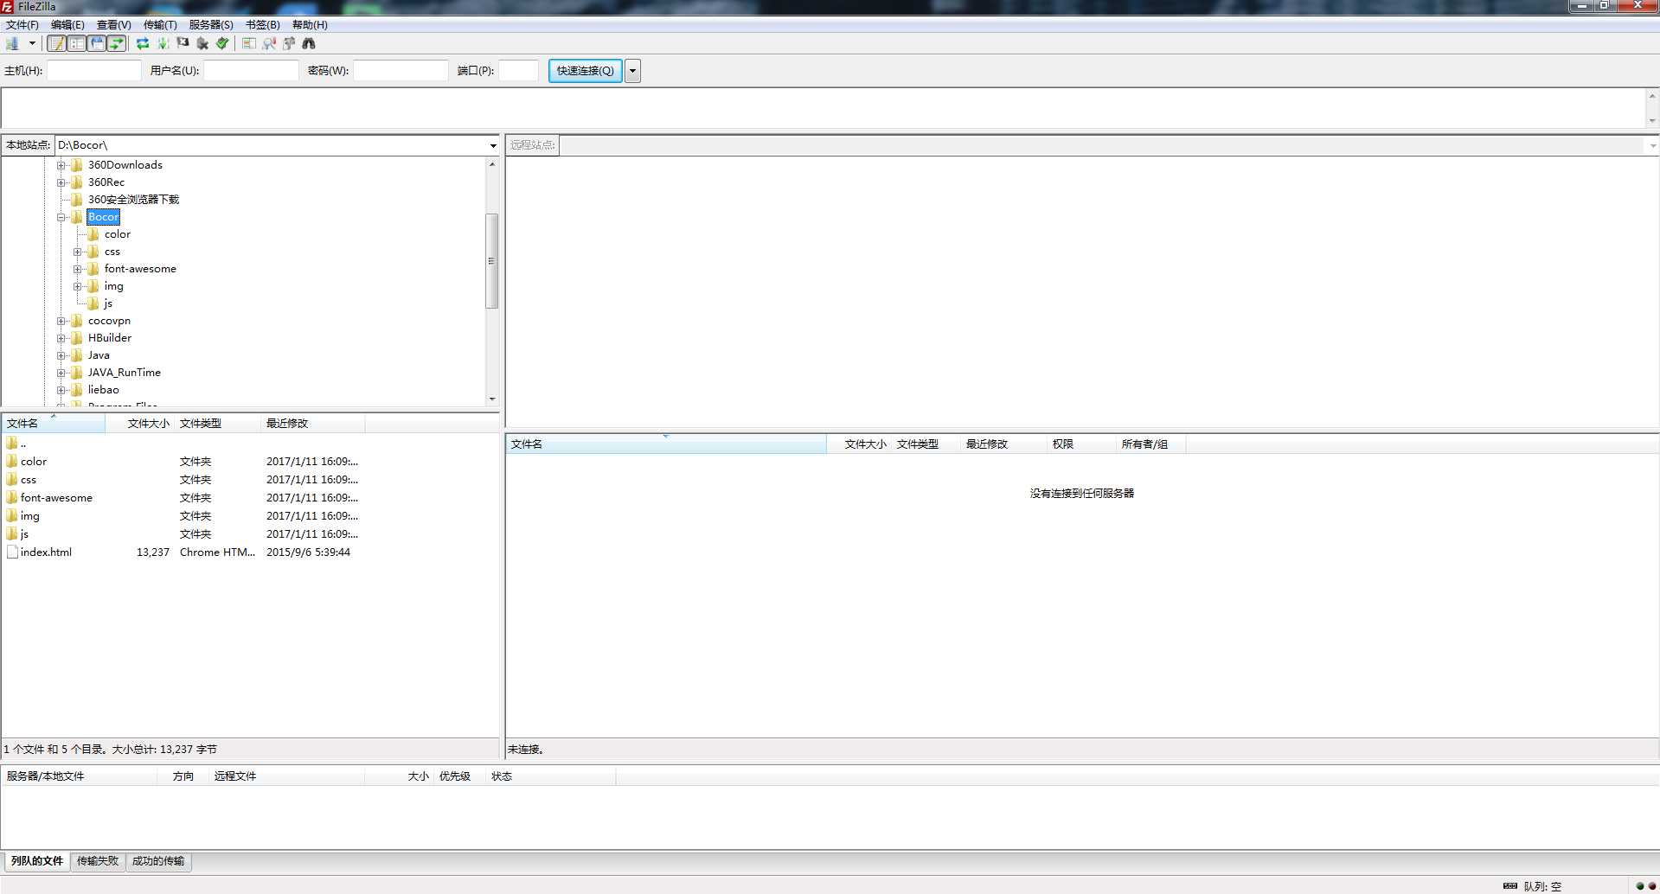Screen dimensions: 1660x894
Task: Expand the HBuilder tree node
Action: click(61, 338)
